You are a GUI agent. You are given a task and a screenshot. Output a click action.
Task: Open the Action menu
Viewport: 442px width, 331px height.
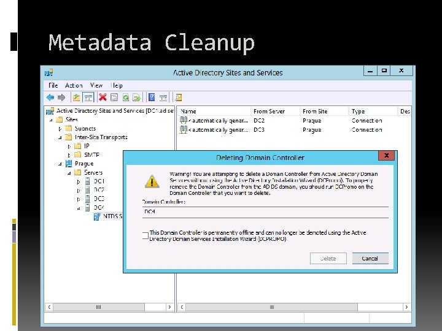coord(74,85)
